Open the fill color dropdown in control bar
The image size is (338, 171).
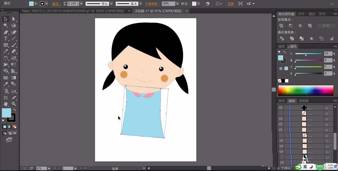pyautogui.click(x=36, y=4)
